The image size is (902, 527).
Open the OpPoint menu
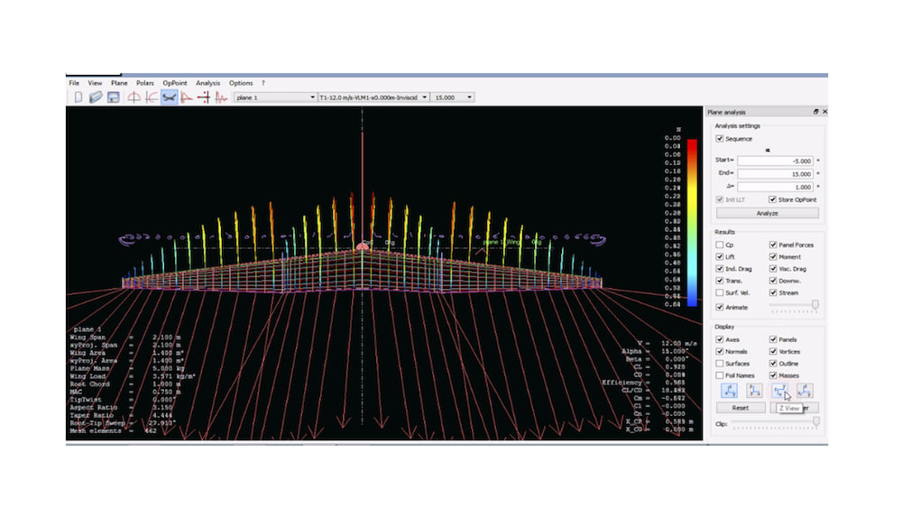(x=175, y=83)
